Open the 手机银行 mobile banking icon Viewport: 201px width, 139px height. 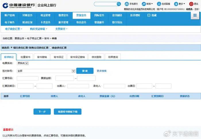[127, 4]
